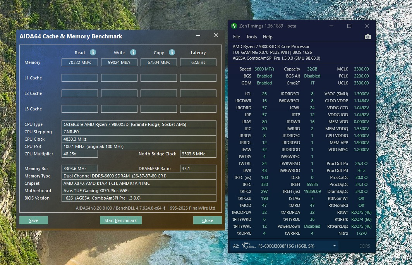Click the Cmd2T value 1T
The width and height of the screenshot is (412, 265).
[312, 83]
